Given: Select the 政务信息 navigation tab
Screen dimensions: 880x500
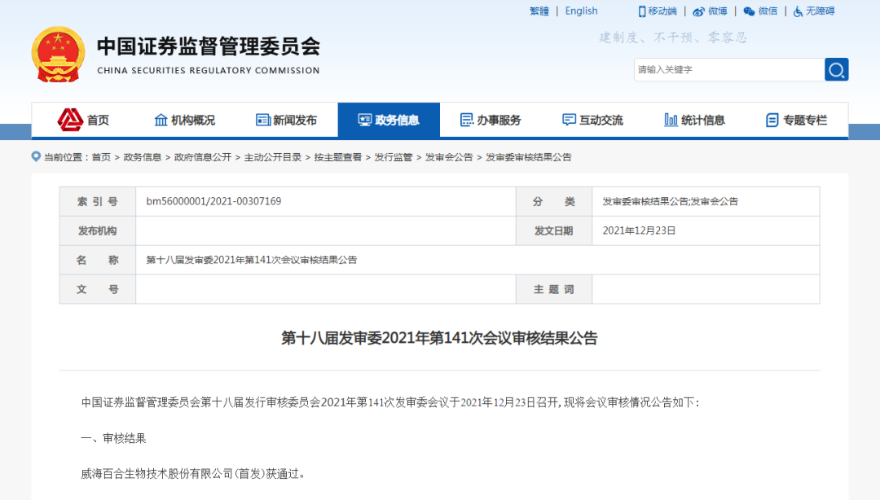Looking at the screenshot, I should (x=389, y=120).
